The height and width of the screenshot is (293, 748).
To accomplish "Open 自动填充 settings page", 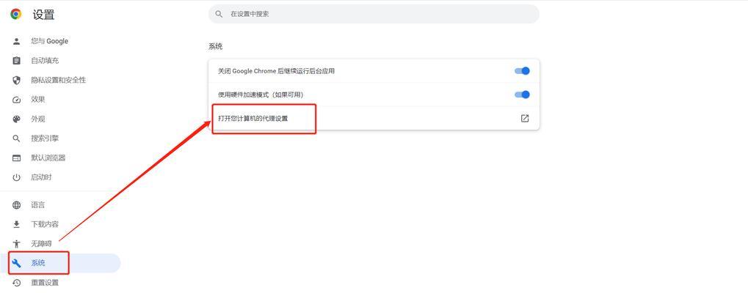I will point(45,61).
